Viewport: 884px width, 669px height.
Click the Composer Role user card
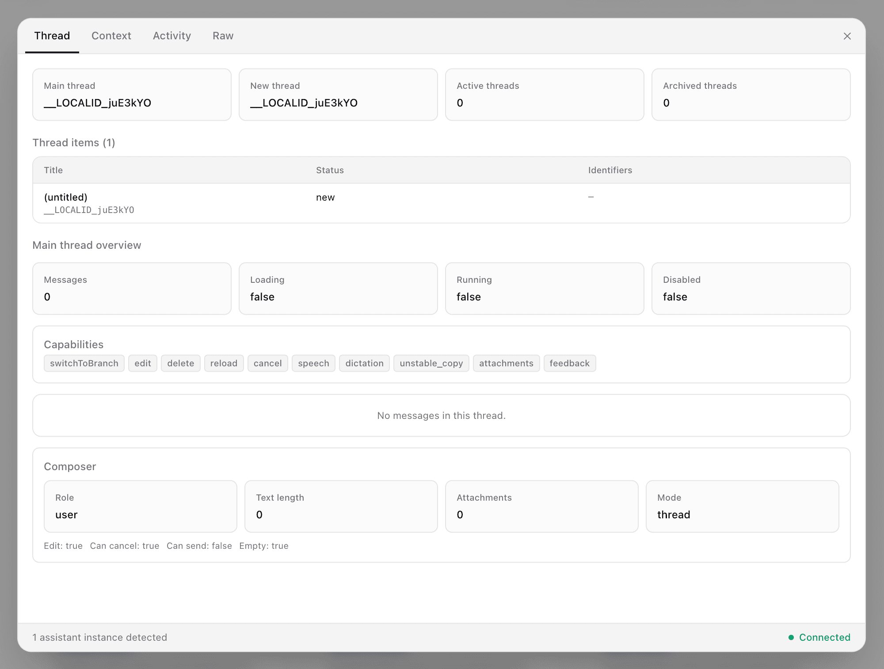coord(141,506)
